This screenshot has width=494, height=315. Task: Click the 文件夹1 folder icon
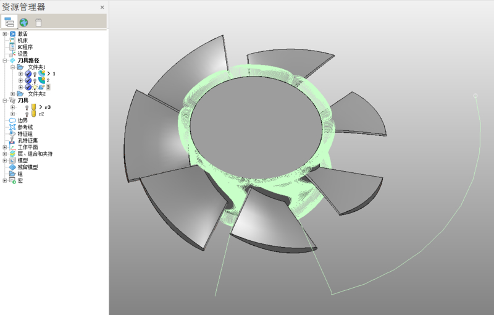tap(20, 67)
